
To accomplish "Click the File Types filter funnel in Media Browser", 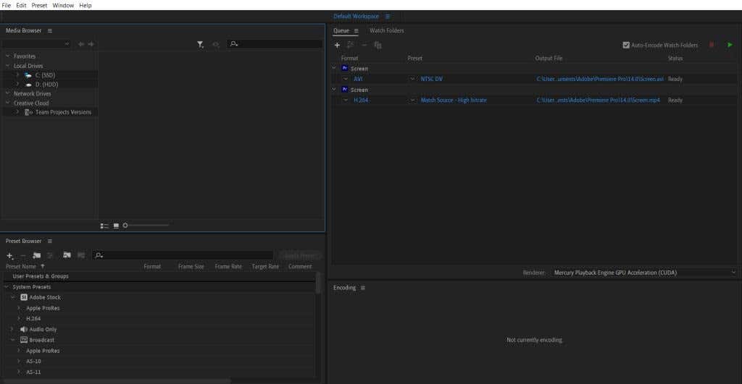I will [200, 44].
